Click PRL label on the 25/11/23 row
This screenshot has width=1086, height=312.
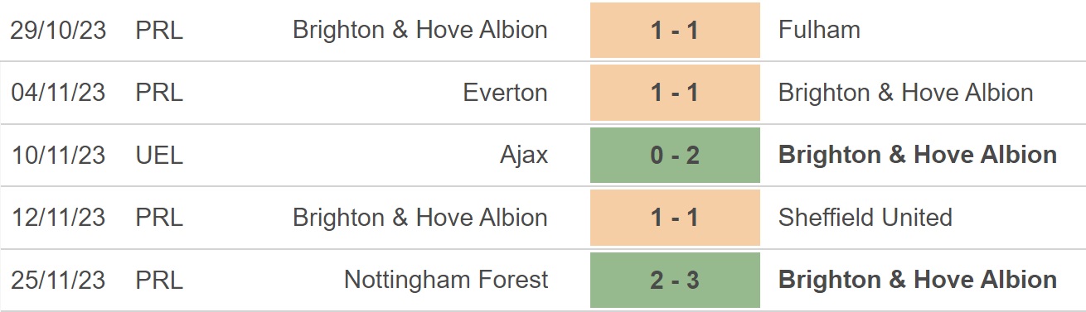point(159,280)
